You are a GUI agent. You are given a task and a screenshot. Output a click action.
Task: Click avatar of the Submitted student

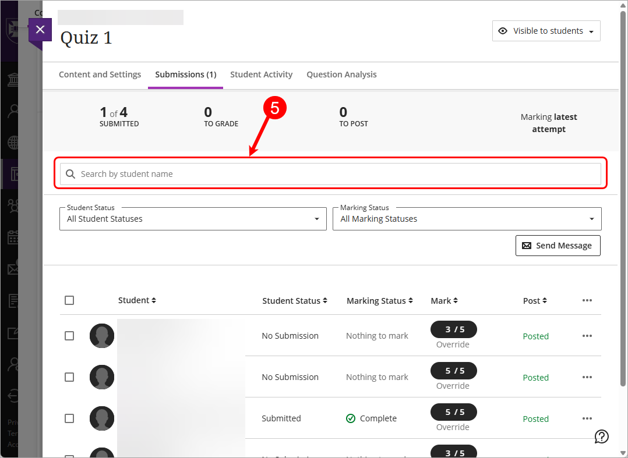tap(102, 418)
